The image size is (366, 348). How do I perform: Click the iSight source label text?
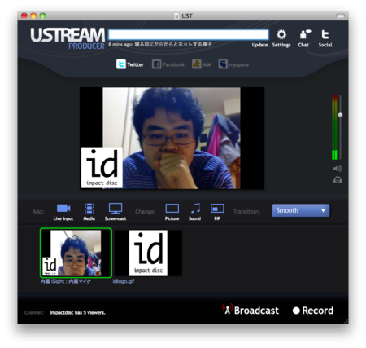coord(66,281)
